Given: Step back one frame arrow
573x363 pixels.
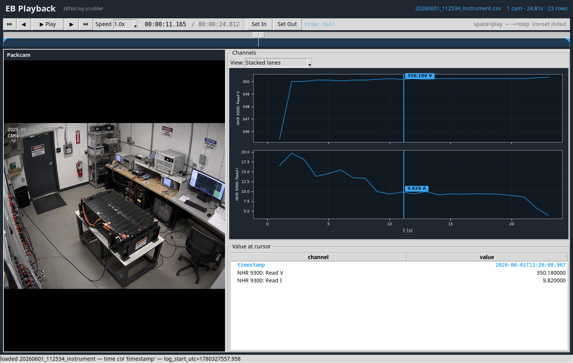Looking at the screenshot, I should click(24, 24).
